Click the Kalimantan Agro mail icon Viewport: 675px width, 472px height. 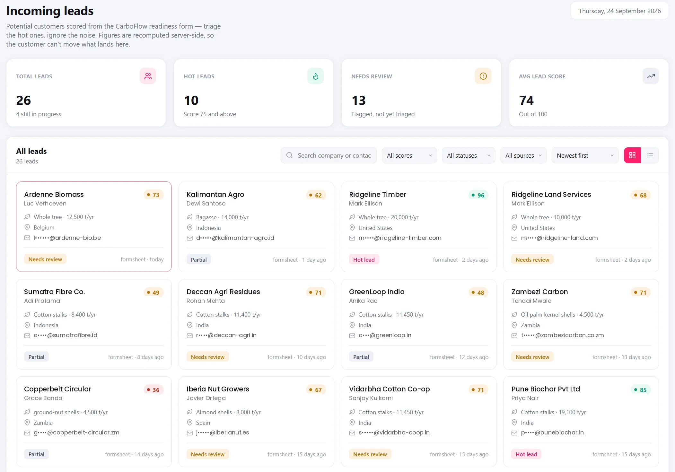190,238
